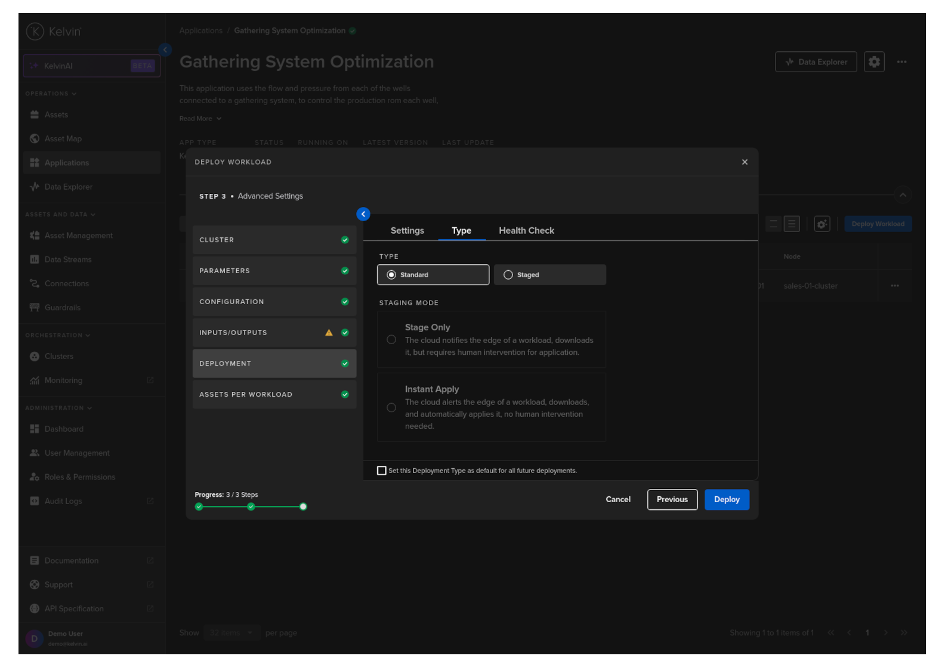
Task: Check the default Deployment Type checkbox
Action: point(382,471)
